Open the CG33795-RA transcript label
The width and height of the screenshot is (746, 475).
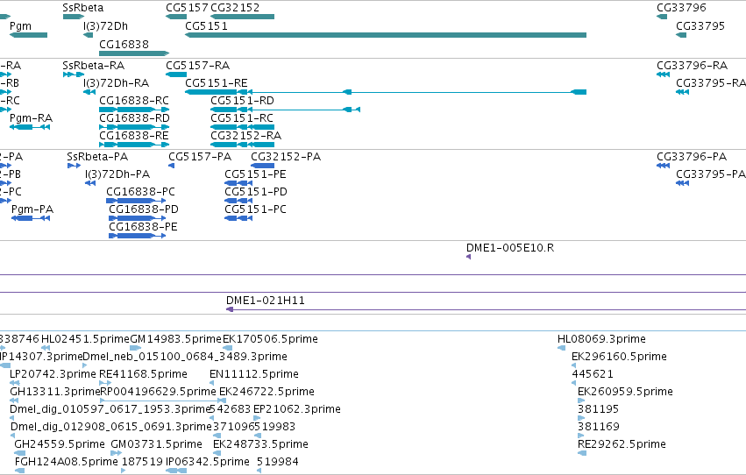pyautogui.click(x=711, y=83)
